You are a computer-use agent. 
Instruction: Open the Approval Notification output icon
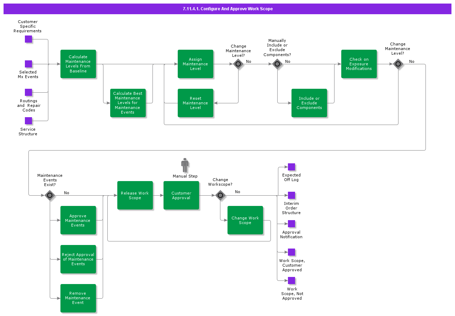(x=291, y=224)
